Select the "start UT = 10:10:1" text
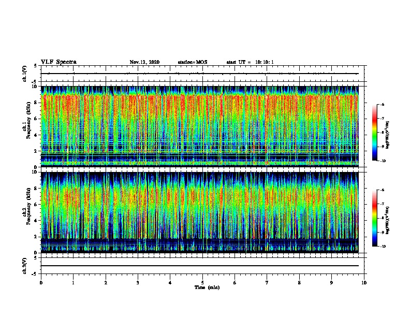This screenshot has width=410, height=317. click(x=250, y=62)
